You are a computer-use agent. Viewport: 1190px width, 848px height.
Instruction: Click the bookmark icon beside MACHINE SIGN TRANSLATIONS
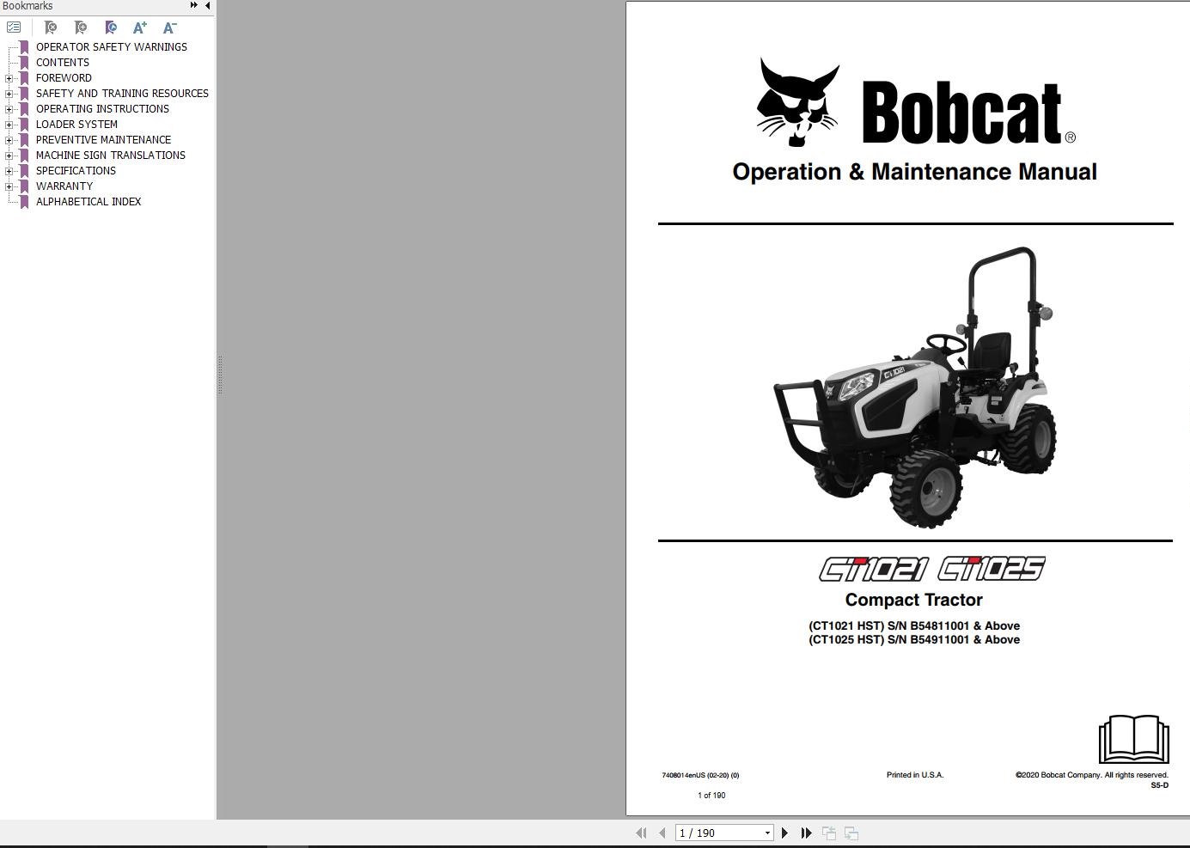tap(24, 156)
